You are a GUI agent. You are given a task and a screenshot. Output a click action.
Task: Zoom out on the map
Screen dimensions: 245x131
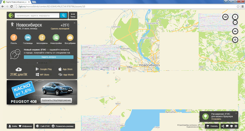(x=235, y=23)
